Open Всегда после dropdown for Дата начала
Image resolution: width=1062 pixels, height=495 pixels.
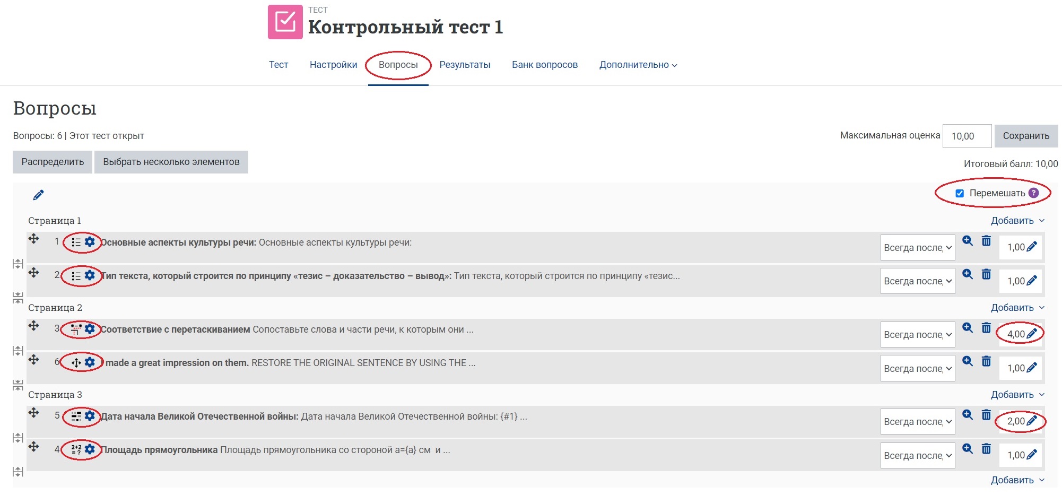(x=918, y=422)
